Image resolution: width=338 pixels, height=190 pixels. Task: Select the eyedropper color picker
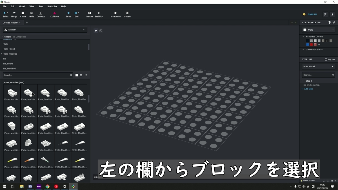[x=334, y=23]
